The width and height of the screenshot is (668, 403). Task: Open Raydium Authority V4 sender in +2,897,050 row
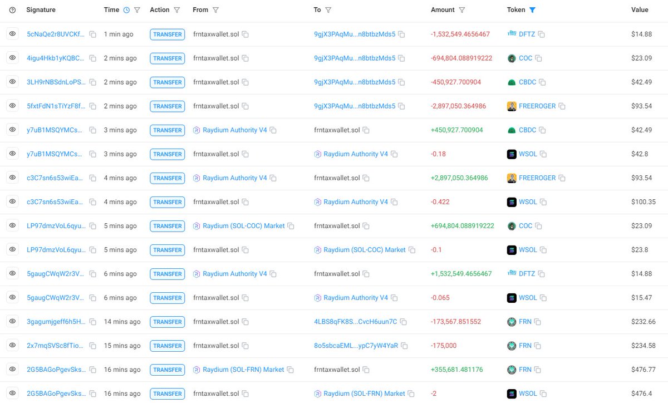(x=234, y=178)
